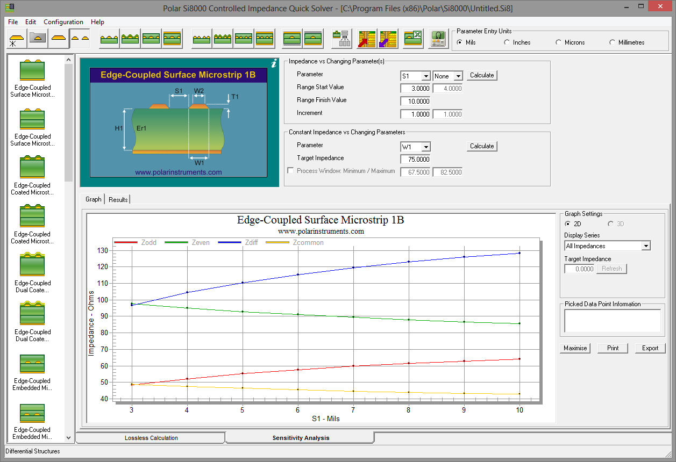Switch to the Results tab
The width and height of the screenshot is (676, 462).
(118, 199)
